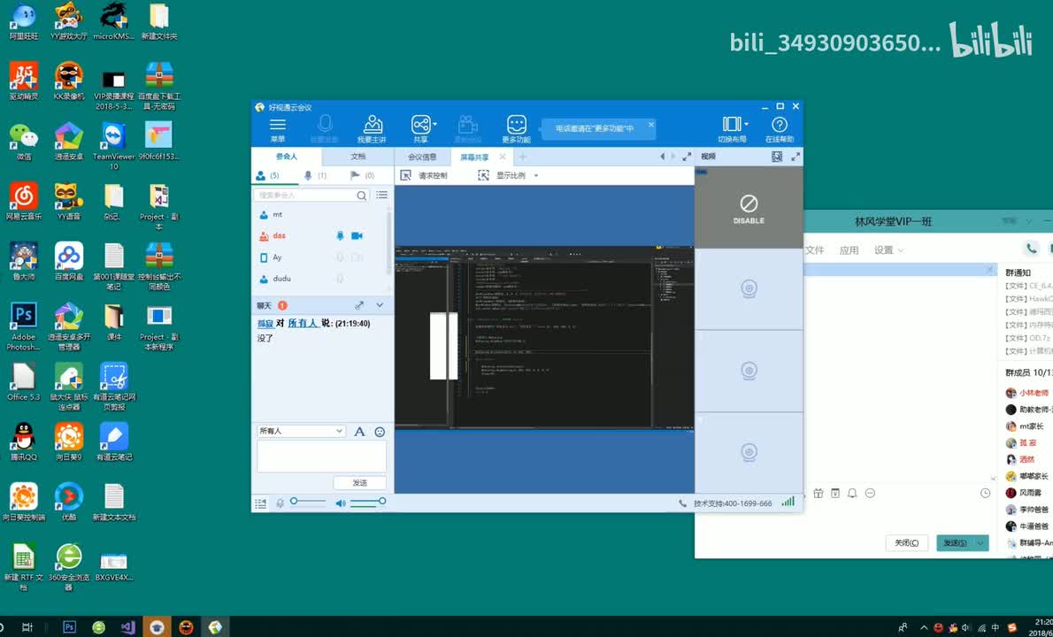
Task: Click the chat message input box
Action: tap(322, 457)
